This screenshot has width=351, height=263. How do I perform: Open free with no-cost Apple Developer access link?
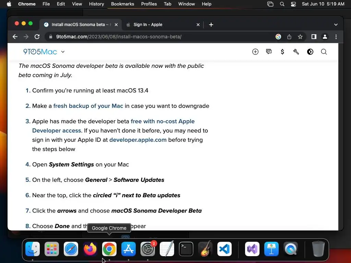click(x=113, y=126)
